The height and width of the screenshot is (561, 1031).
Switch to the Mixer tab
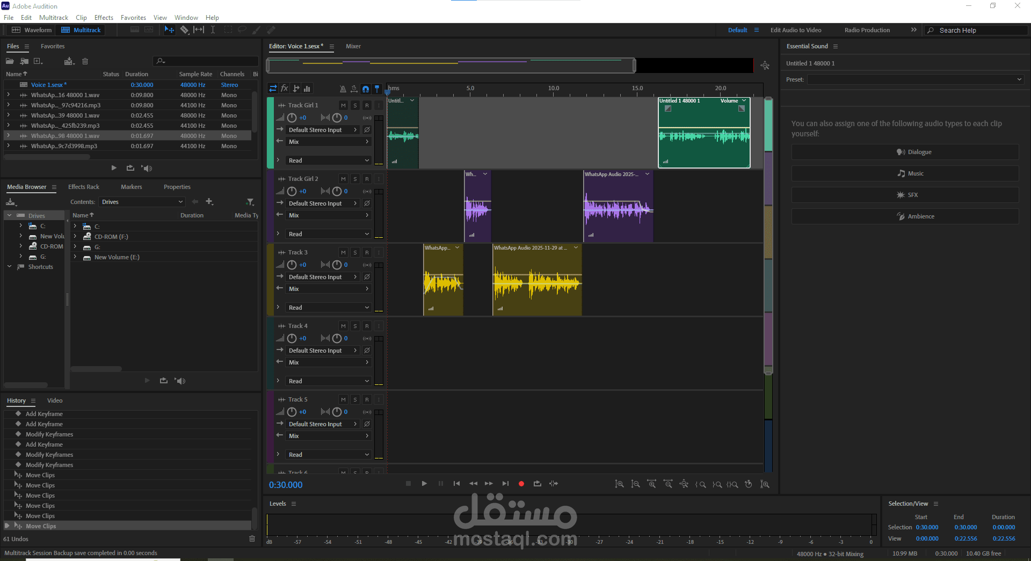click(x=353, y=46)
